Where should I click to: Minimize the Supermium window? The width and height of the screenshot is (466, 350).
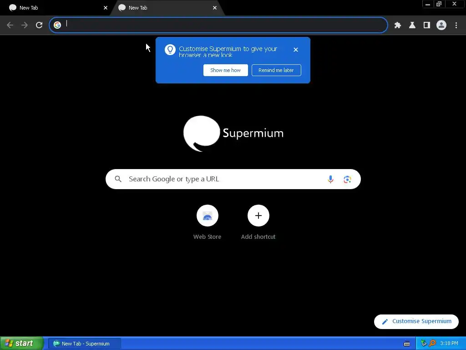428,4
